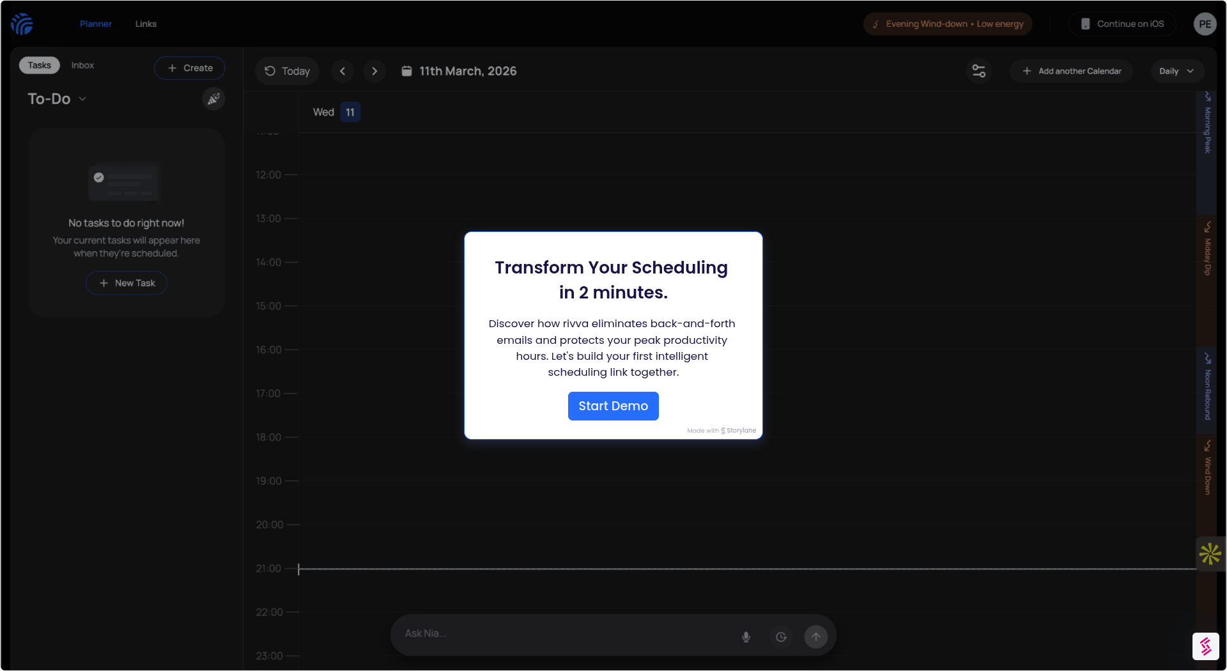Switch the segmented control to Inbox
Screen dimensions: 1227x671
tap(82, 65)
